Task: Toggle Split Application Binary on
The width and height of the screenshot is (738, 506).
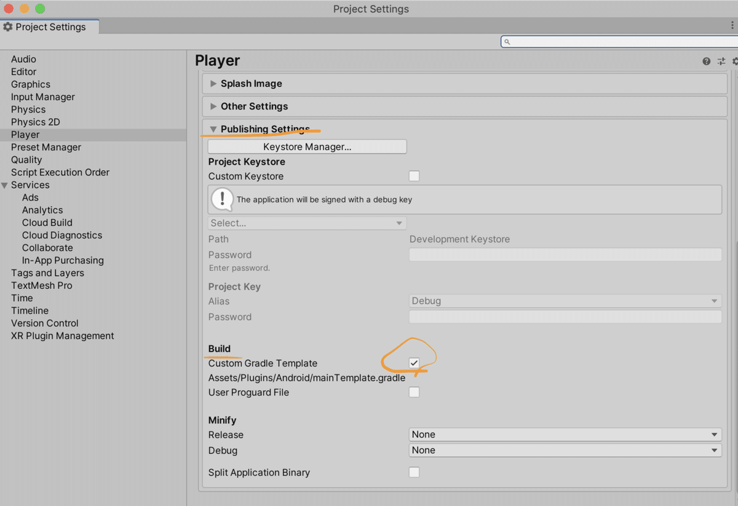Action: pyautogui.click(x=414, y=472)
